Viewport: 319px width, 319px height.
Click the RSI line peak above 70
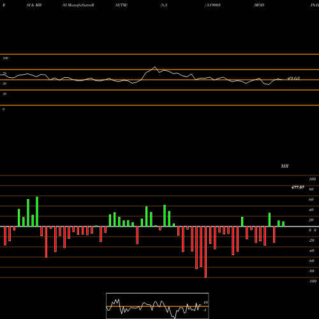tap(155, 67)
